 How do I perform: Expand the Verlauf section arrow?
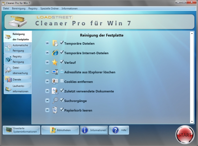(x=47, y=62)
